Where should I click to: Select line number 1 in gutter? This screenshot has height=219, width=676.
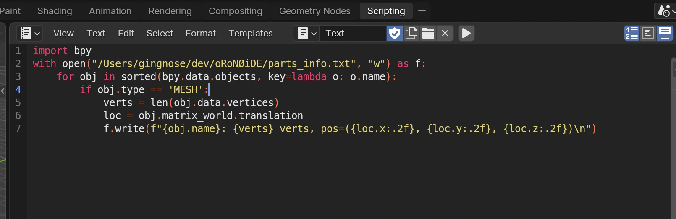coord(18,50)
